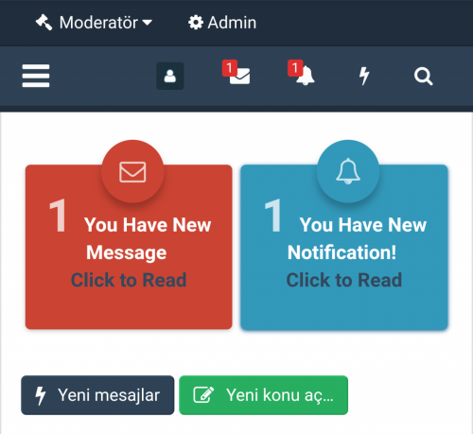This screenshot has width=473, height=434.
Task: Click the user account icon
Action: point(170,76)
